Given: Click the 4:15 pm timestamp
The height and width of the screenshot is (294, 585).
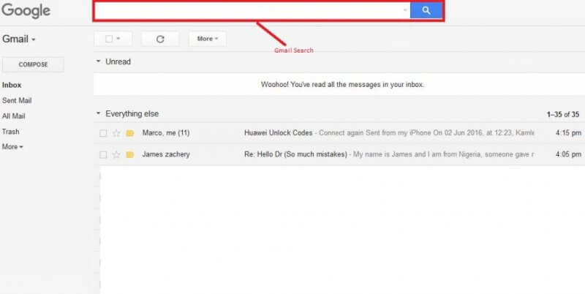Looking at the screenshot, I should (568, 133).
